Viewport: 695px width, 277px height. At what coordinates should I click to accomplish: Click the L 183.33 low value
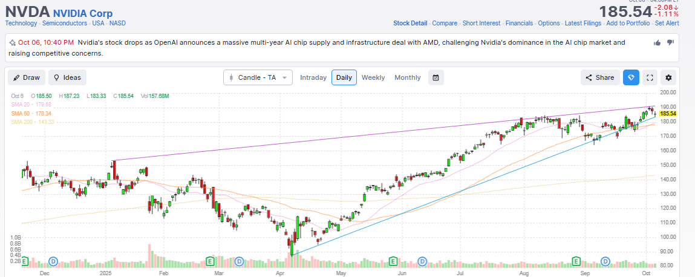click(97, 96)
